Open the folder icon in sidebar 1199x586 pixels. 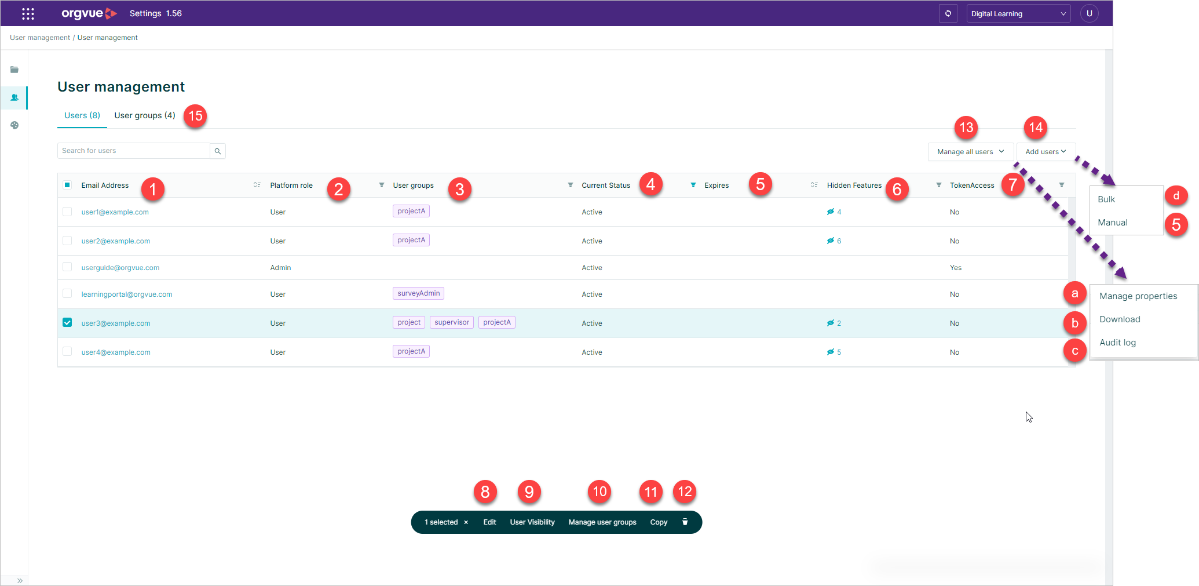coord(14,70)
